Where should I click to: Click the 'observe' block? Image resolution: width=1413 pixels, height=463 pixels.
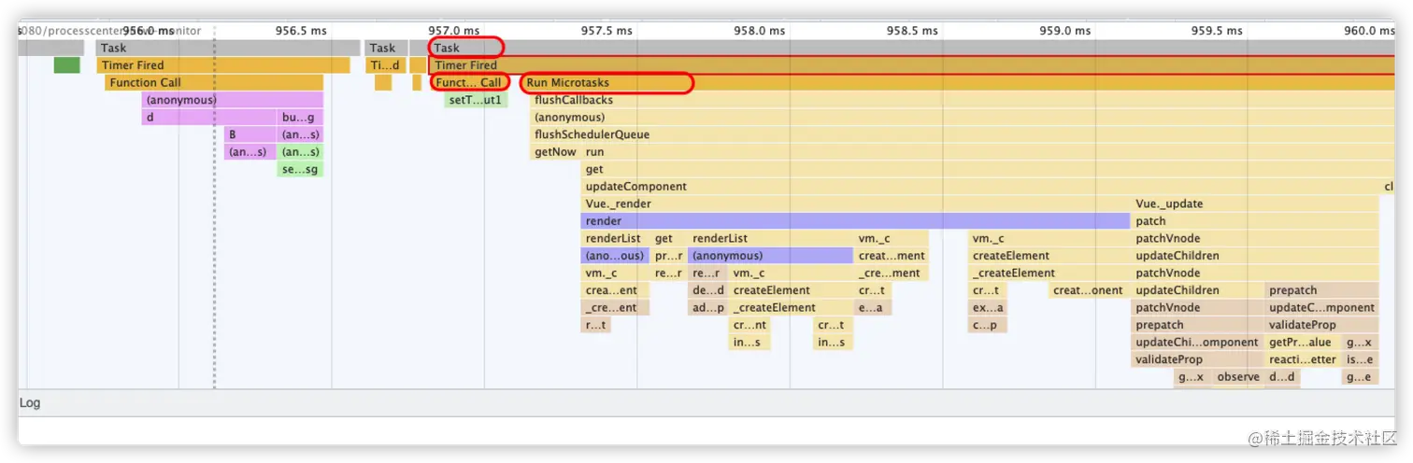tap(1238, 376)
